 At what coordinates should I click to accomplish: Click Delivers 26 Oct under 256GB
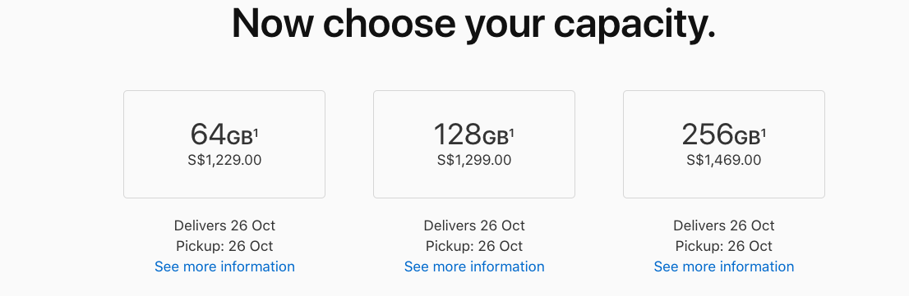pos(724,225)
